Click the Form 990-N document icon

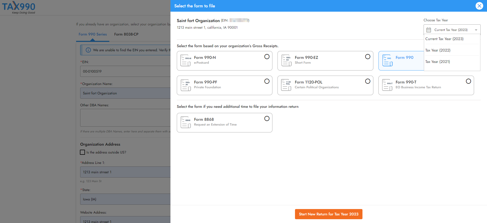point(185,60)
